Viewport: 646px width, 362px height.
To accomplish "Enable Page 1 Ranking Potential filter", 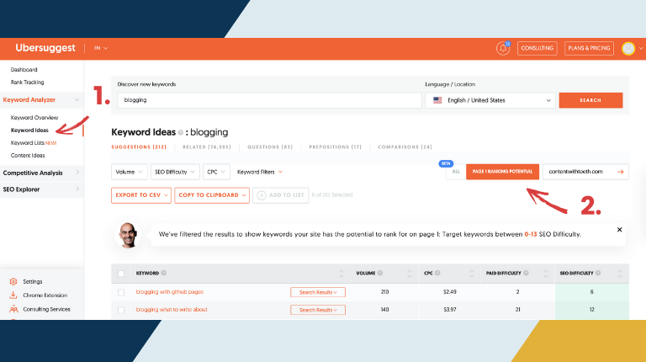I will 502,172.
